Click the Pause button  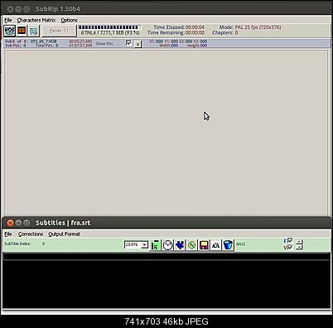click(x=59, y=31)
